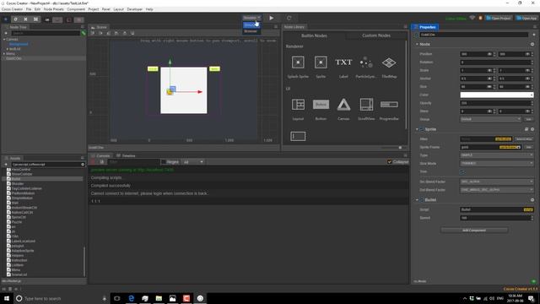Viewport: 540px width, 304px height.
Task: Open the Component menu
Action: click(76, 9)
